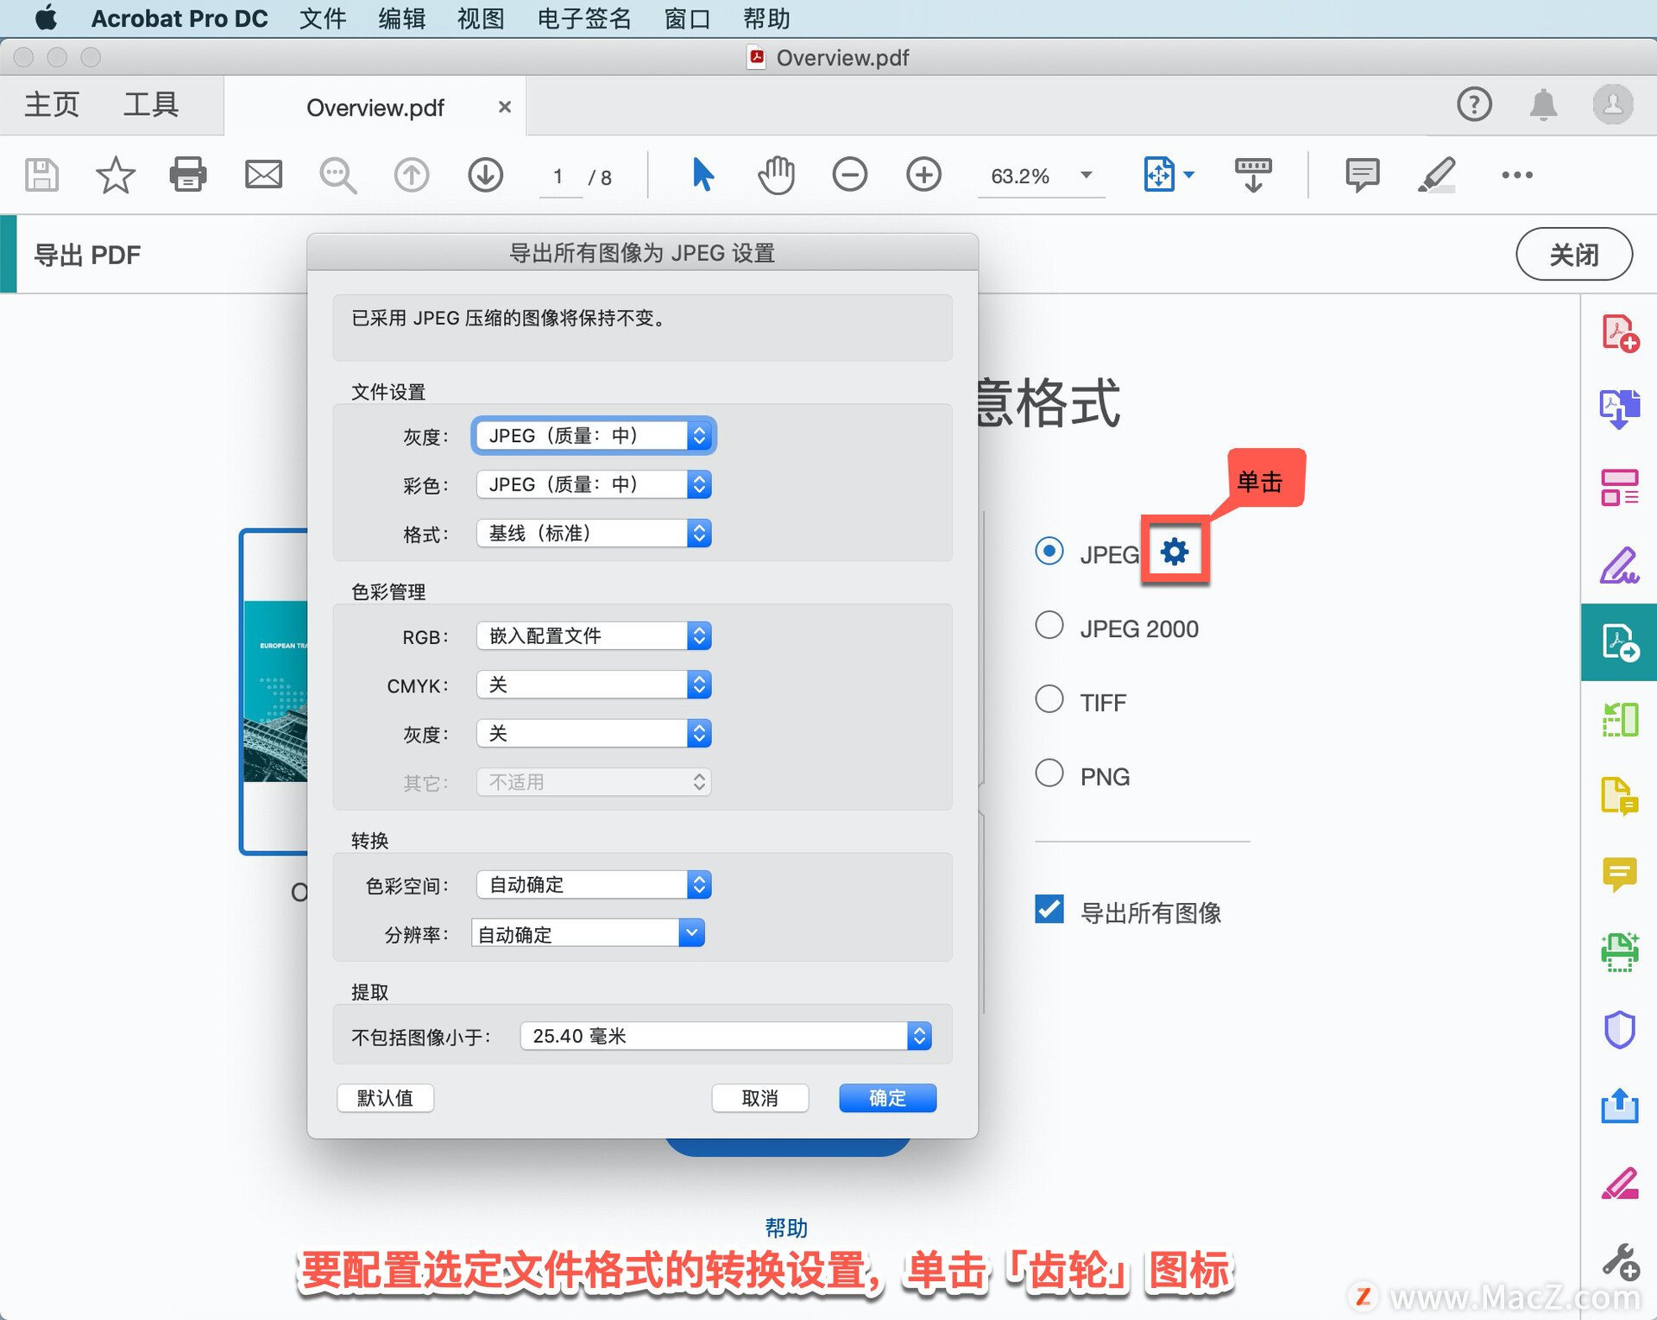Open the 色彩空间 自动确定 dropdown
The height and width of the screenshot is (1320, 1657).
click(594, 885)
